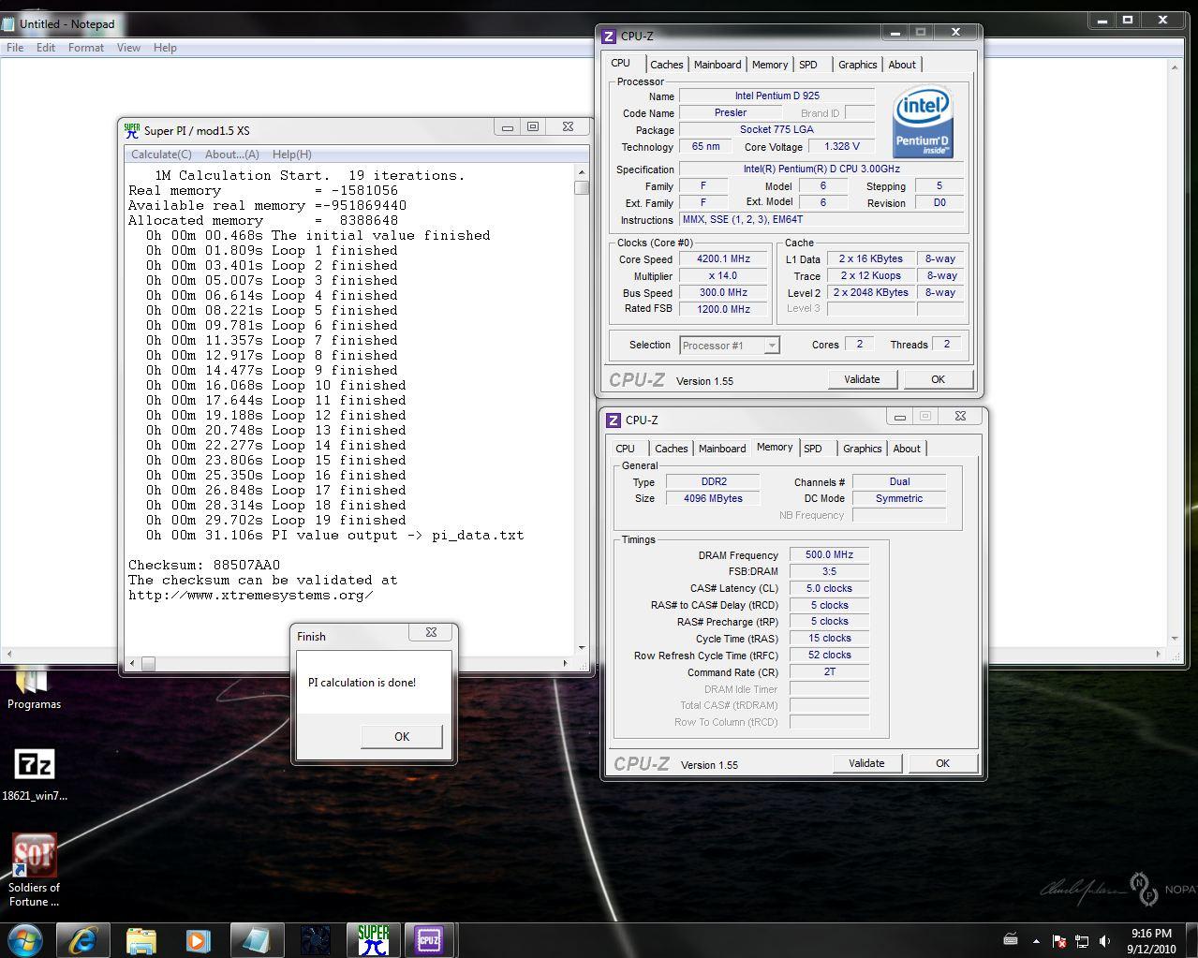Click Super PI horizontal scrollbar right arrow

565,663
